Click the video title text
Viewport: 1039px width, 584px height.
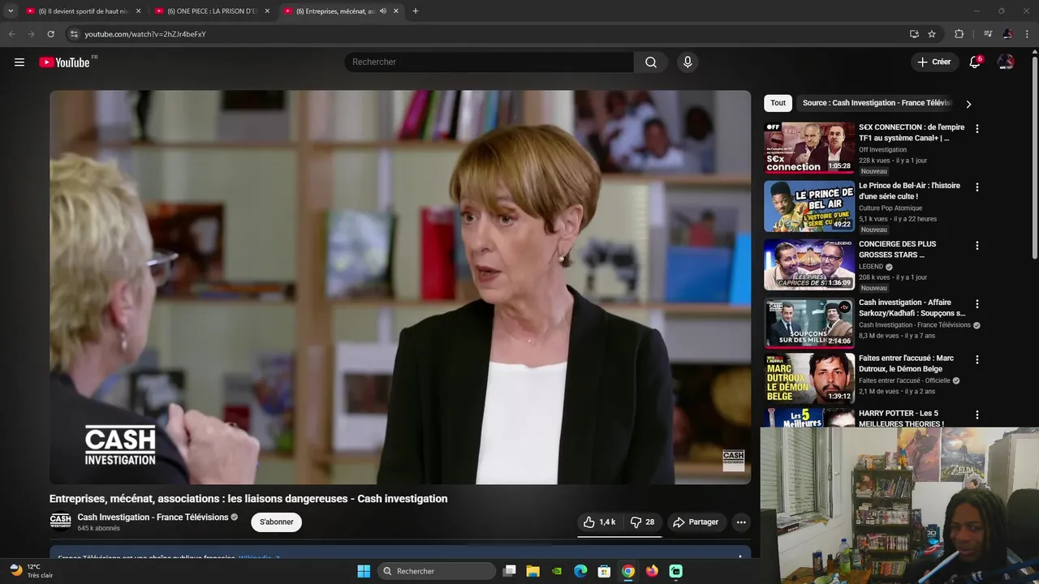click(x=248, y=499)
